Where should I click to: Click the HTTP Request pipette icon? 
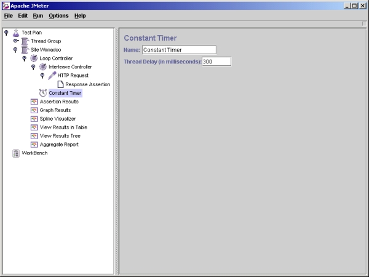(x=52, y=76)
